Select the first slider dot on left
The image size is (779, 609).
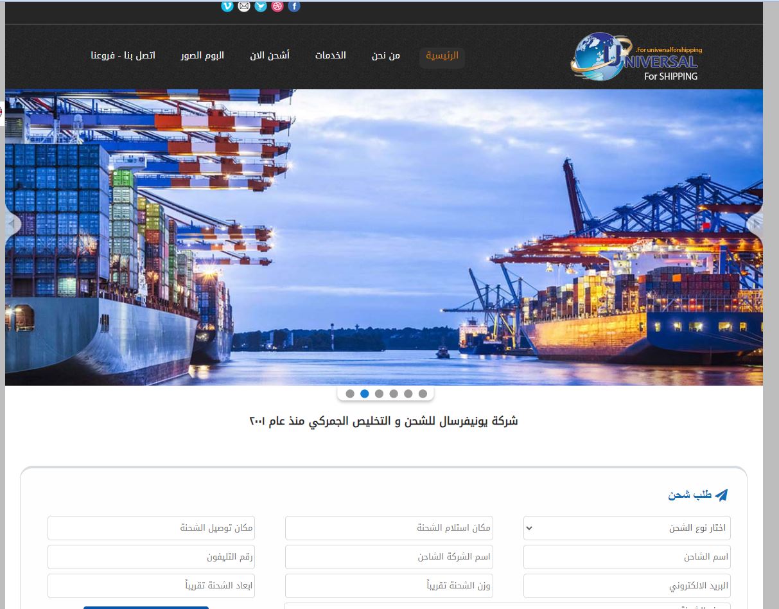pyautogui.click(x=350, y=394)
